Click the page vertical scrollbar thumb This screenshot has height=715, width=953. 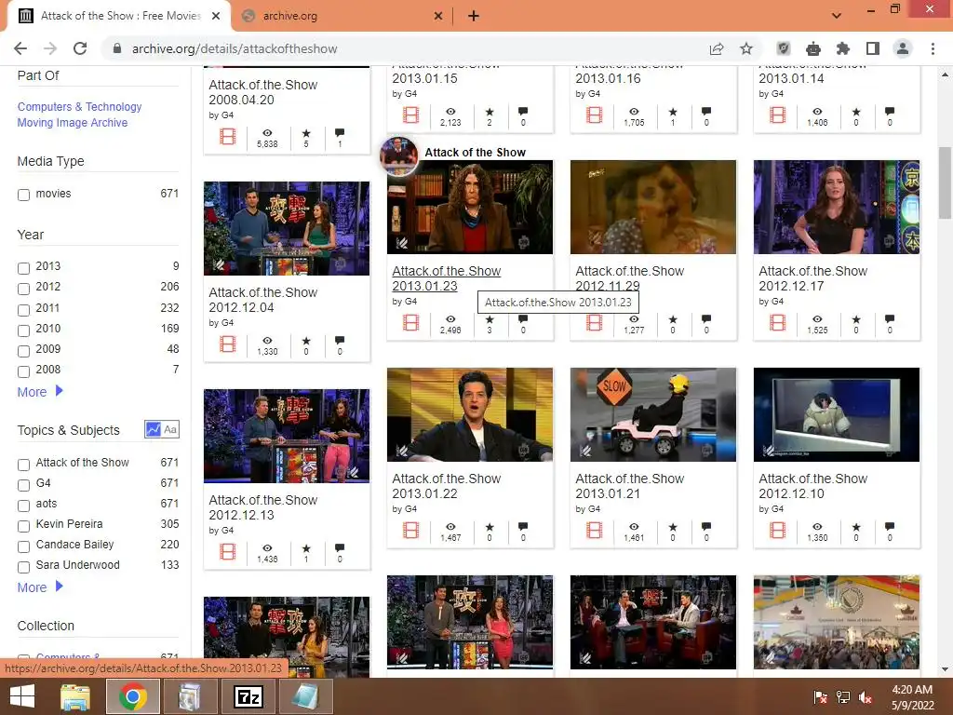click(945, 182)
